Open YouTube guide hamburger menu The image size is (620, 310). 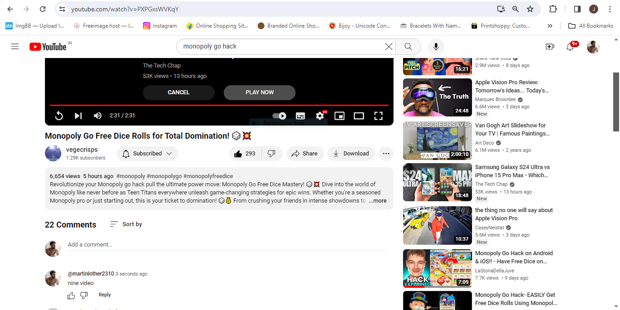[x=15, y=46]
